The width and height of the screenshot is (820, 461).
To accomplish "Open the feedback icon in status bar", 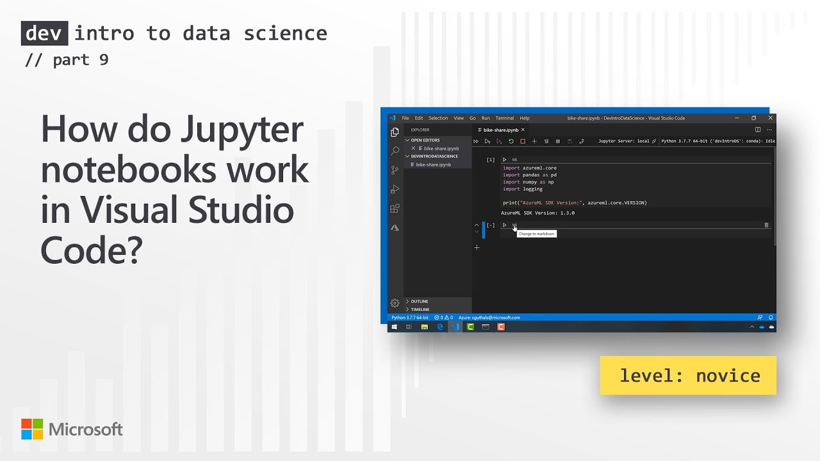I will [760, 317].
